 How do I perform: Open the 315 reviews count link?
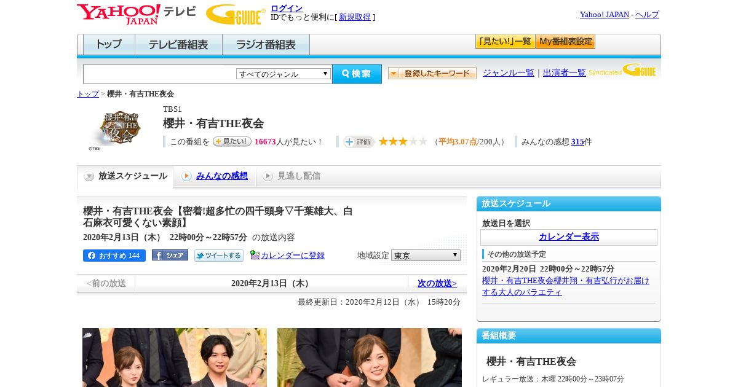pyautogui.click(x=577, y=142)
